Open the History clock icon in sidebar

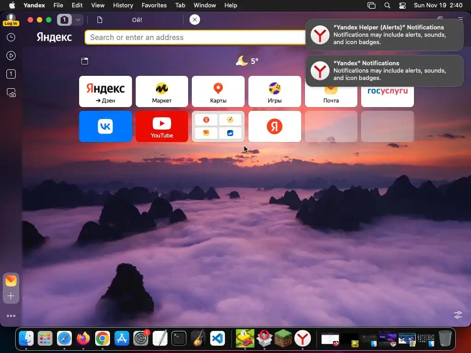click(x=11, y=37)
